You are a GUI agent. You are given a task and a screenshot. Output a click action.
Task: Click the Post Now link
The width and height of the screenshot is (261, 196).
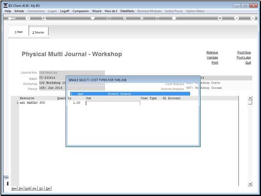pos(244,52)
